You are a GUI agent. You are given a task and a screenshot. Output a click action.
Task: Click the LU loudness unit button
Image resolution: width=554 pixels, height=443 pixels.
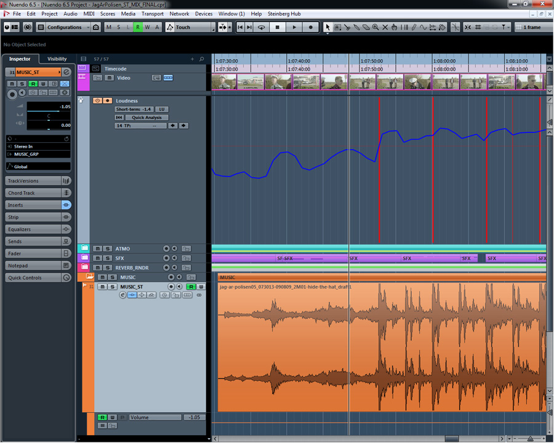[x=162, y=109]
